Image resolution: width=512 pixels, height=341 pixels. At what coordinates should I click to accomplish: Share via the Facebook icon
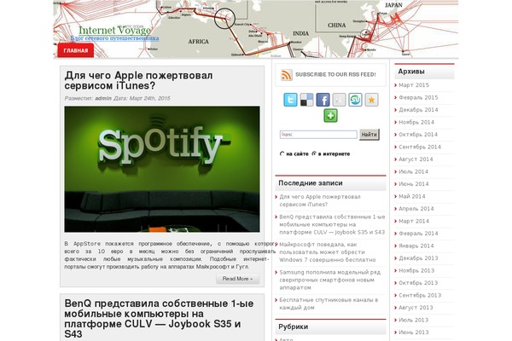(323, 100)
